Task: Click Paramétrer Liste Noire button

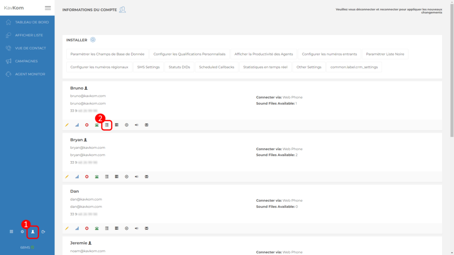Action: tap(385, 54)
